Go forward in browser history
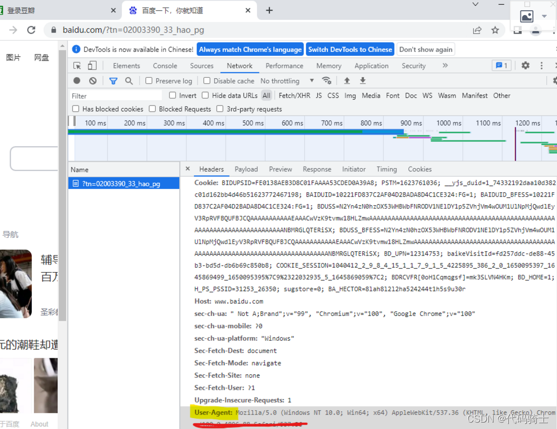The width and height of the screenshot is (557, 429). coord(13,30)
